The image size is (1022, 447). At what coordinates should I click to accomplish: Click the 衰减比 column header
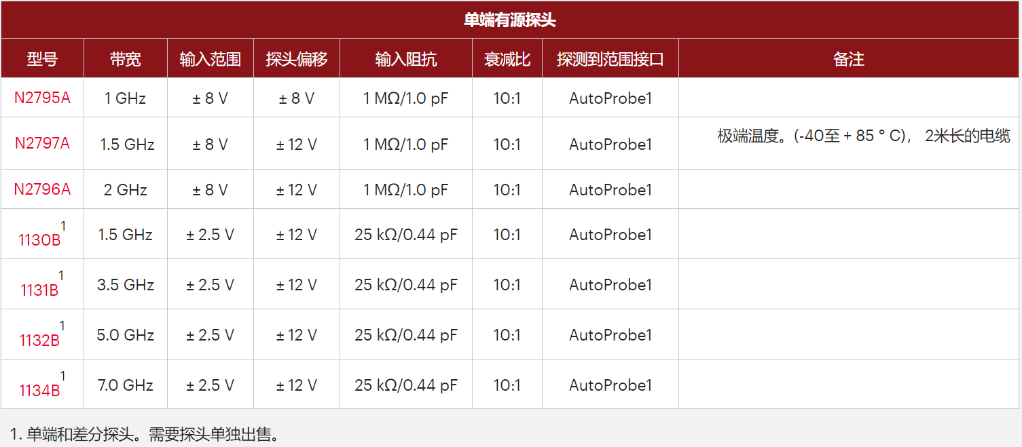pos(507,59)
